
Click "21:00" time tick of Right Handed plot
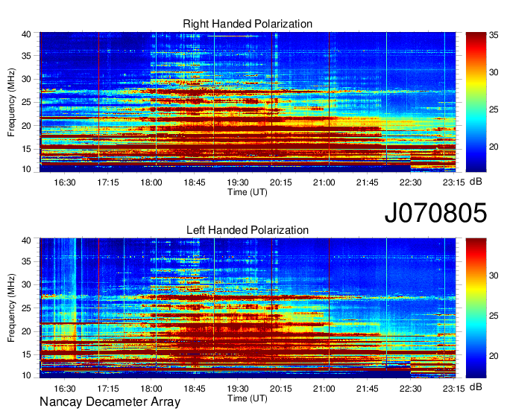(324, 182)
